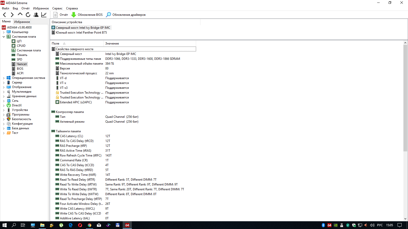Select SPD in the tree
This screenshot has width=408, height=229.
click(x=19, y=60)
